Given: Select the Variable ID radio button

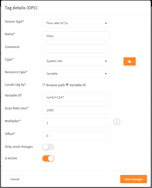Looking at the screenshot, I should (x=67, y=84).
